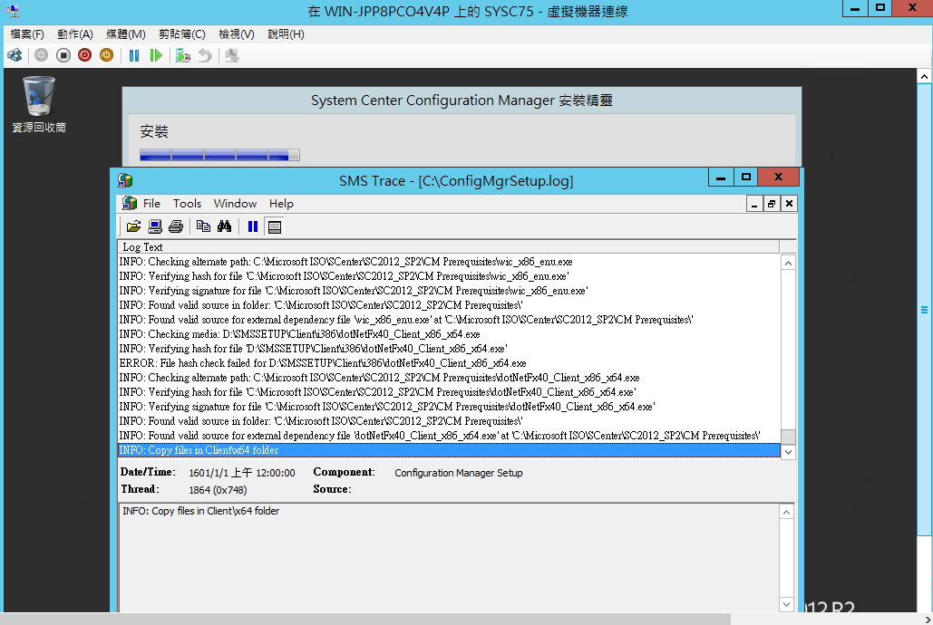This screenshot has width=933, height=625.
Task: Open the File menu in SMS Trace
Action: 151,204
